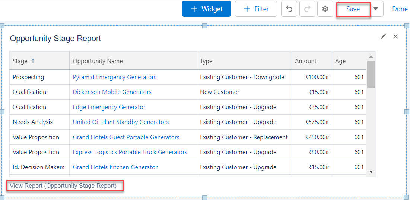Click the Amount column header
This screenshot has width=410, height=200.
coord(312,61)
